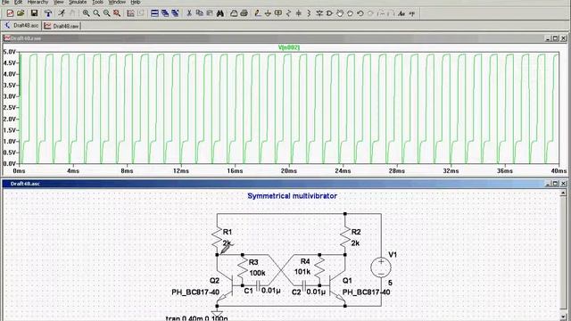
Task: Select the Paste tool icon
Action: (210, 13)
